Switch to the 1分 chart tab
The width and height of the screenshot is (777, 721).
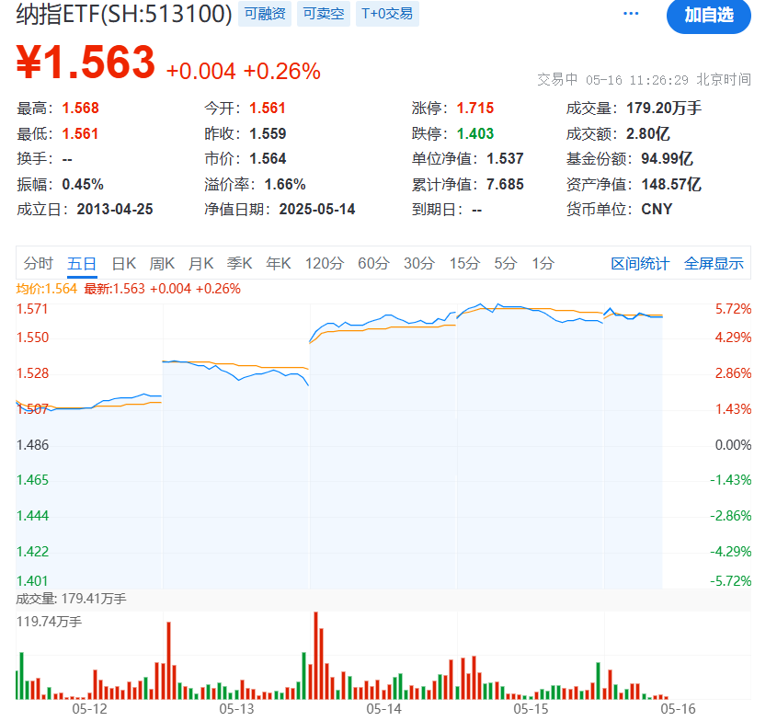click(x=543, y=263)
